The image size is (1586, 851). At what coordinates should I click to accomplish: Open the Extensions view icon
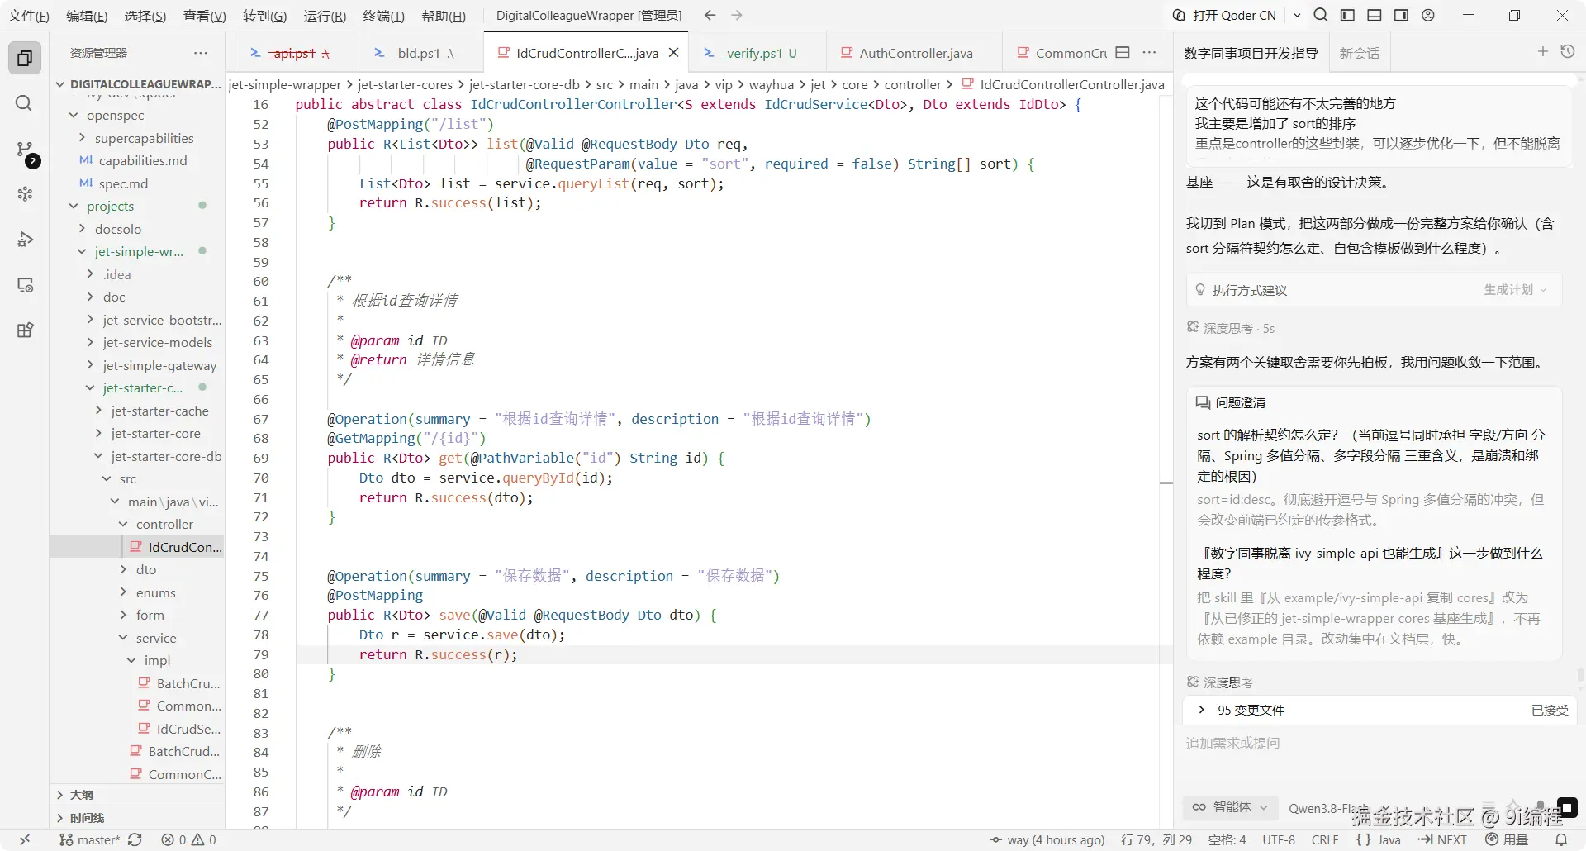25,330
